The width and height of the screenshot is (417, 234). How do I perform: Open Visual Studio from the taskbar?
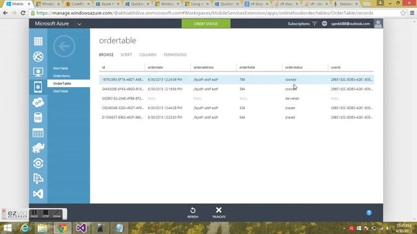[x=81, y=228]
